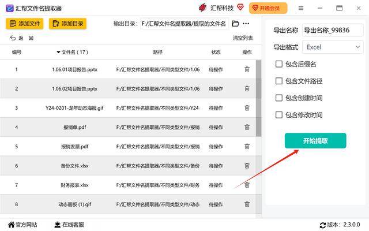Click the 编号 column header

(x=17, y=52)
